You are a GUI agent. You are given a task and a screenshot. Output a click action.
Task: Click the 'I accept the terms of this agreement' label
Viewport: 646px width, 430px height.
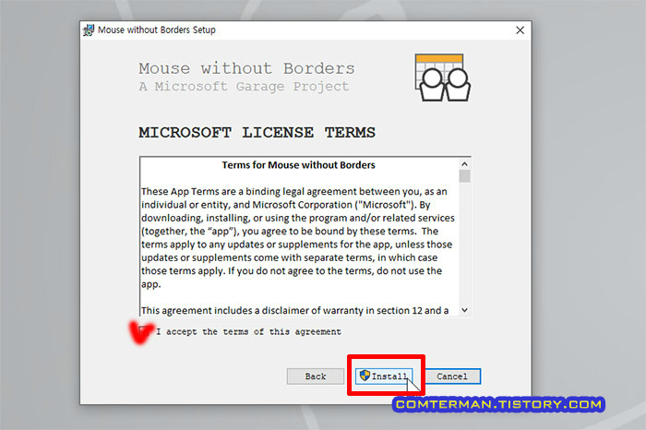tap(248, 331)
